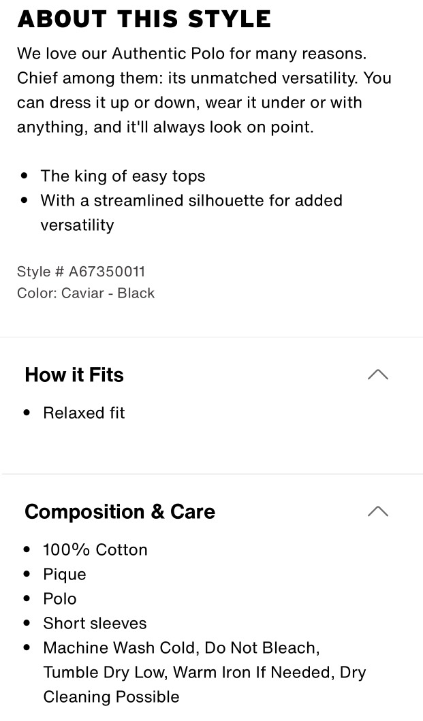This screenshot has width=423, height=721.
Task: Click the Color: Caviar - Black text
Action: click(x=86, y=293)
